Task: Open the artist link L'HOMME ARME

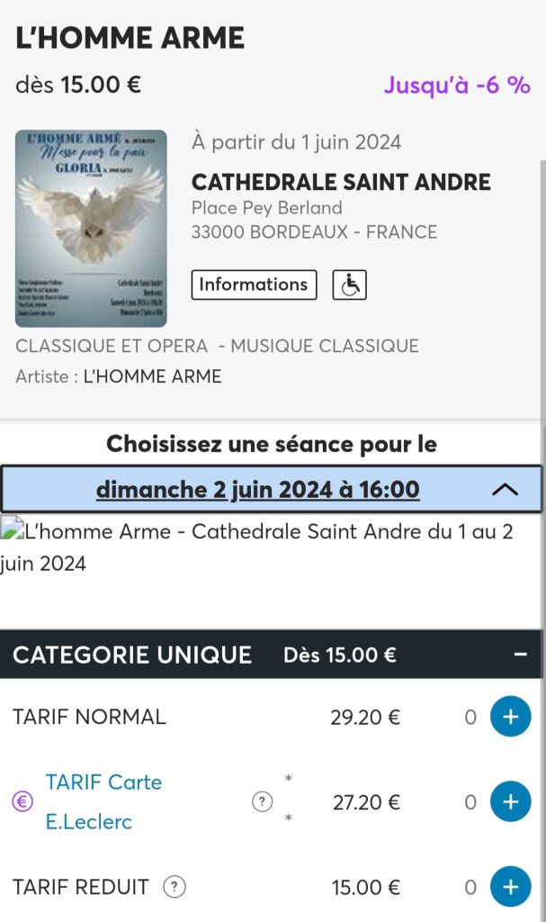Action: pyautogui.click(x=152, y=376)
